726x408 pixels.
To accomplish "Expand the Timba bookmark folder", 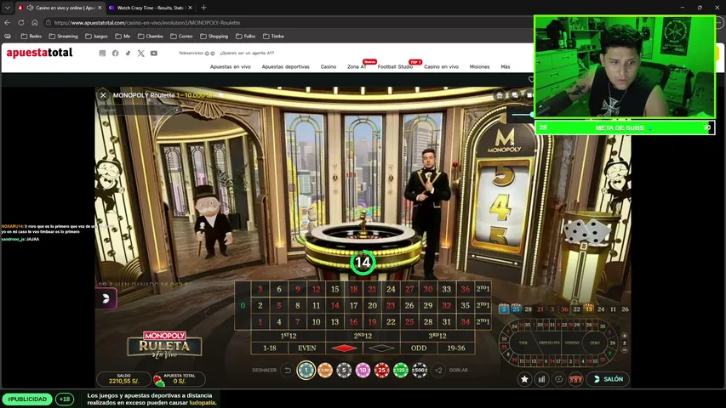I will point(273,36).
